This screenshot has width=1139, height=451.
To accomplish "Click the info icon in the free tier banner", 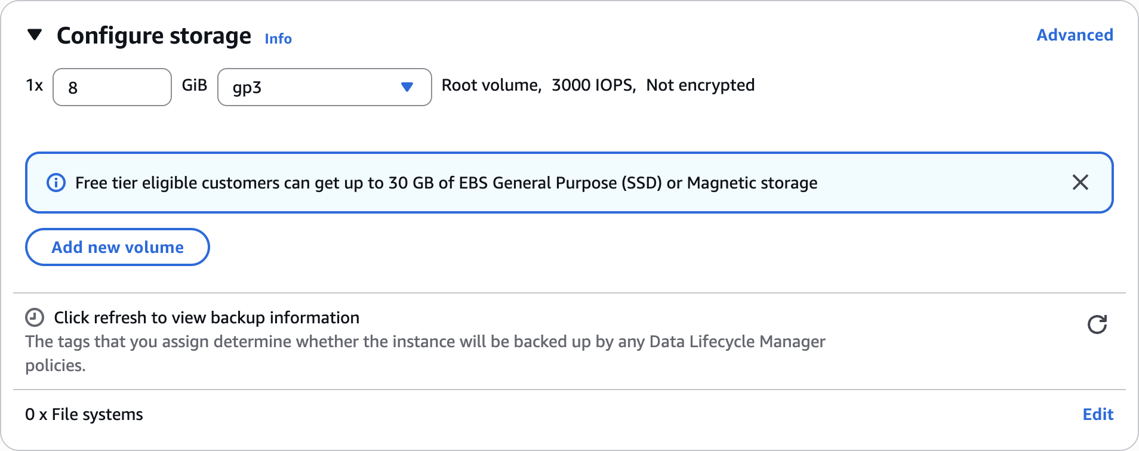I will [x=56, y=183].
